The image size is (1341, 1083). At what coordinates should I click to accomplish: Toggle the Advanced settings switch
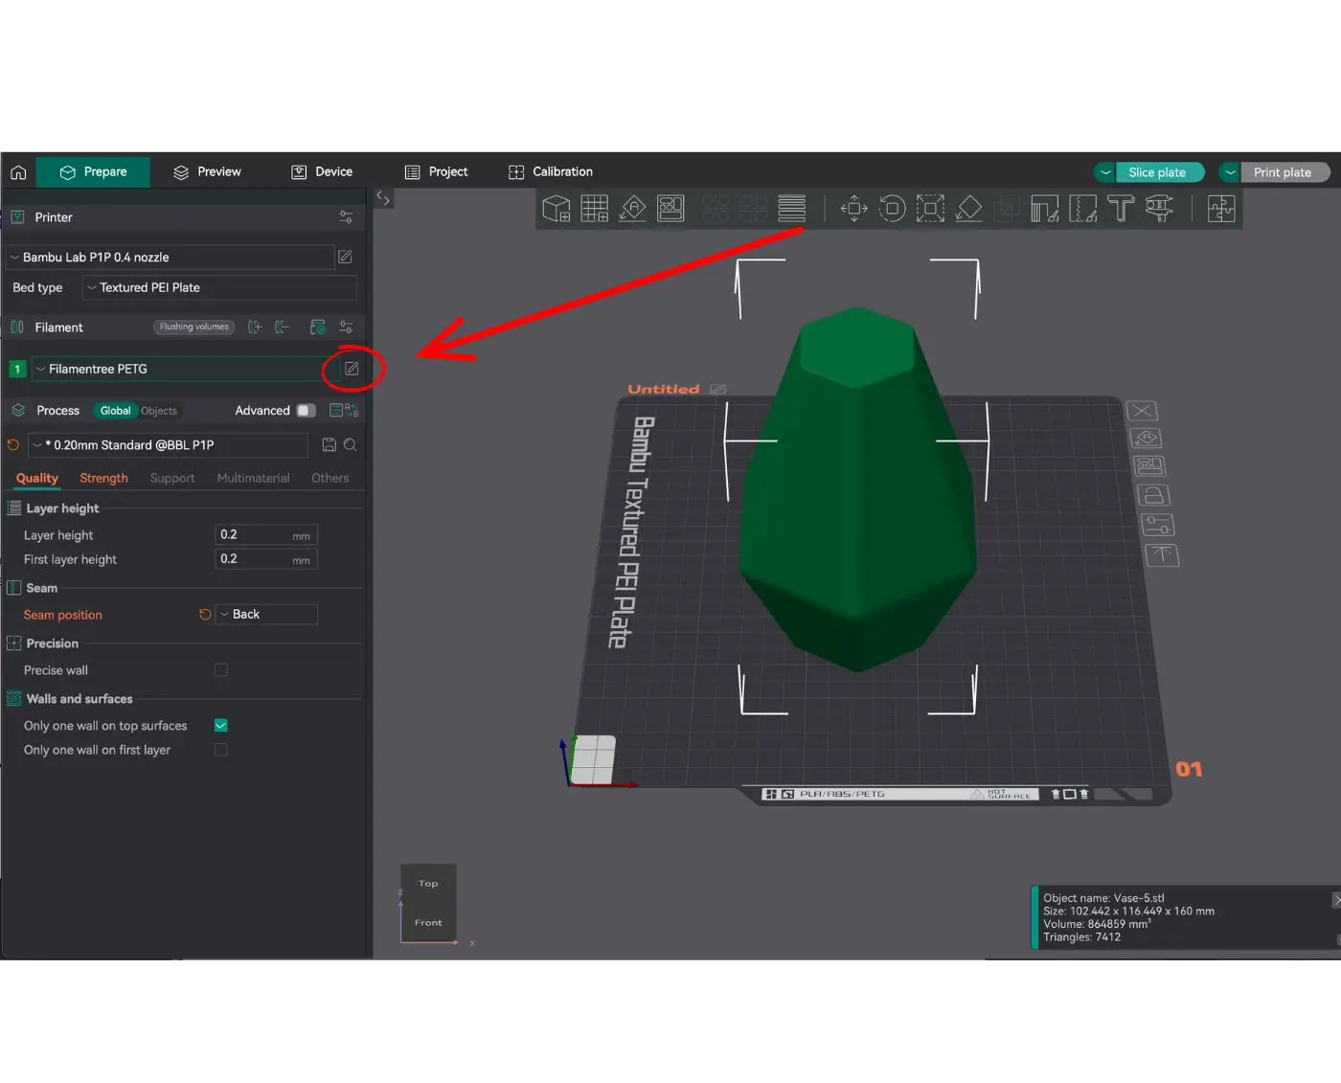(306, 411)
